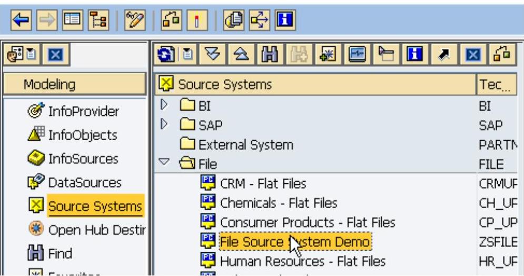
Task: Click the HR_UP technical name cell
Action: click(x=497, y=261)
